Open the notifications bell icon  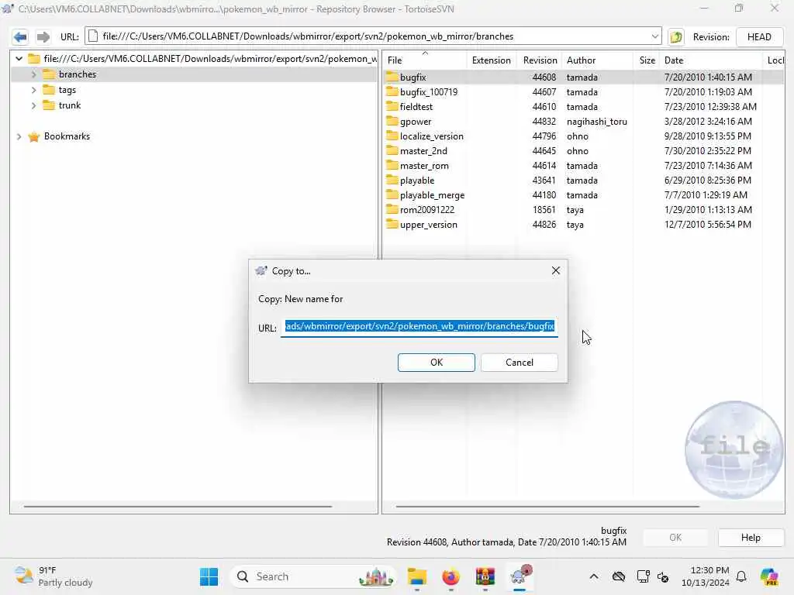(741, 576)
